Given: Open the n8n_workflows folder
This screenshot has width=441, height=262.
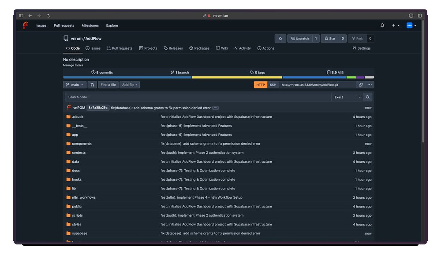Looking at the screenshot, I should point(84,197).
